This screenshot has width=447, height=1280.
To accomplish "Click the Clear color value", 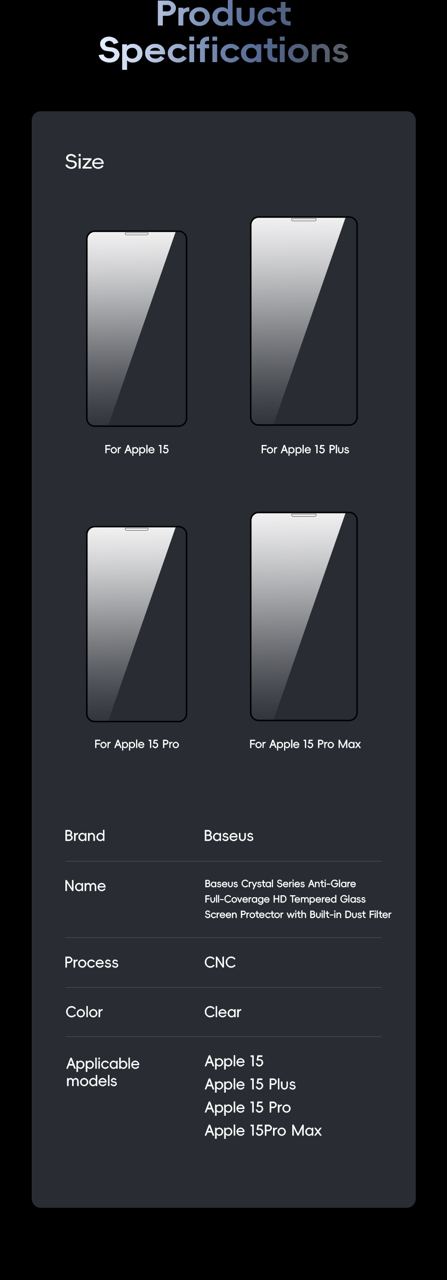I will 223,1012.
